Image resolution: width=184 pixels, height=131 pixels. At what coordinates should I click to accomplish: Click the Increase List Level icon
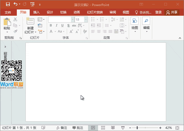[x=99, y=25]
